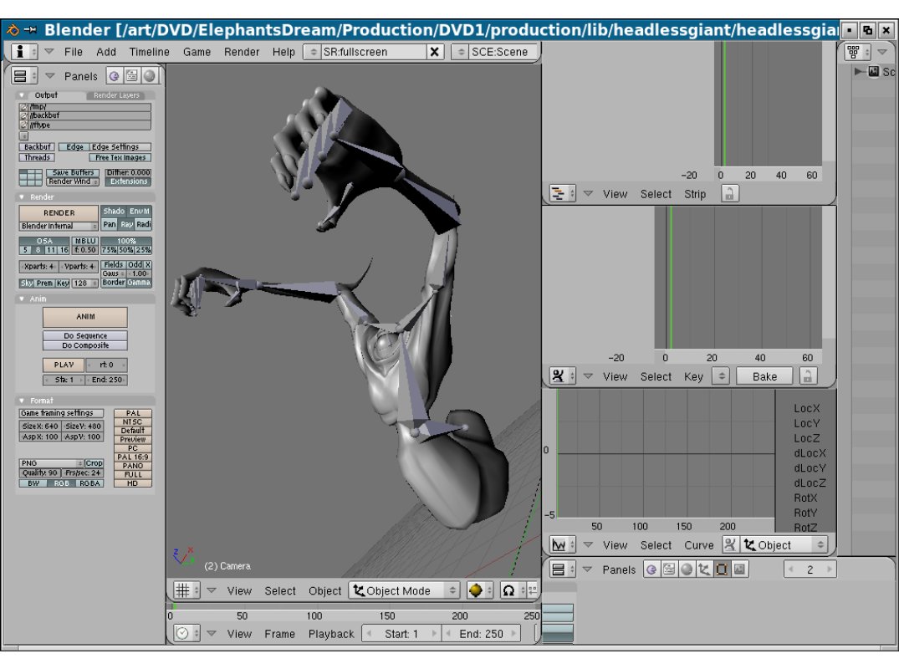Screen dimensions: 899x669
Task: Select the RGBA color output option
Action: click(90, 483)
